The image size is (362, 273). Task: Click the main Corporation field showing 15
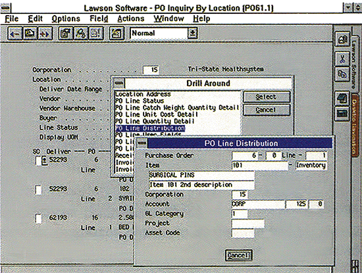[151, 70]
